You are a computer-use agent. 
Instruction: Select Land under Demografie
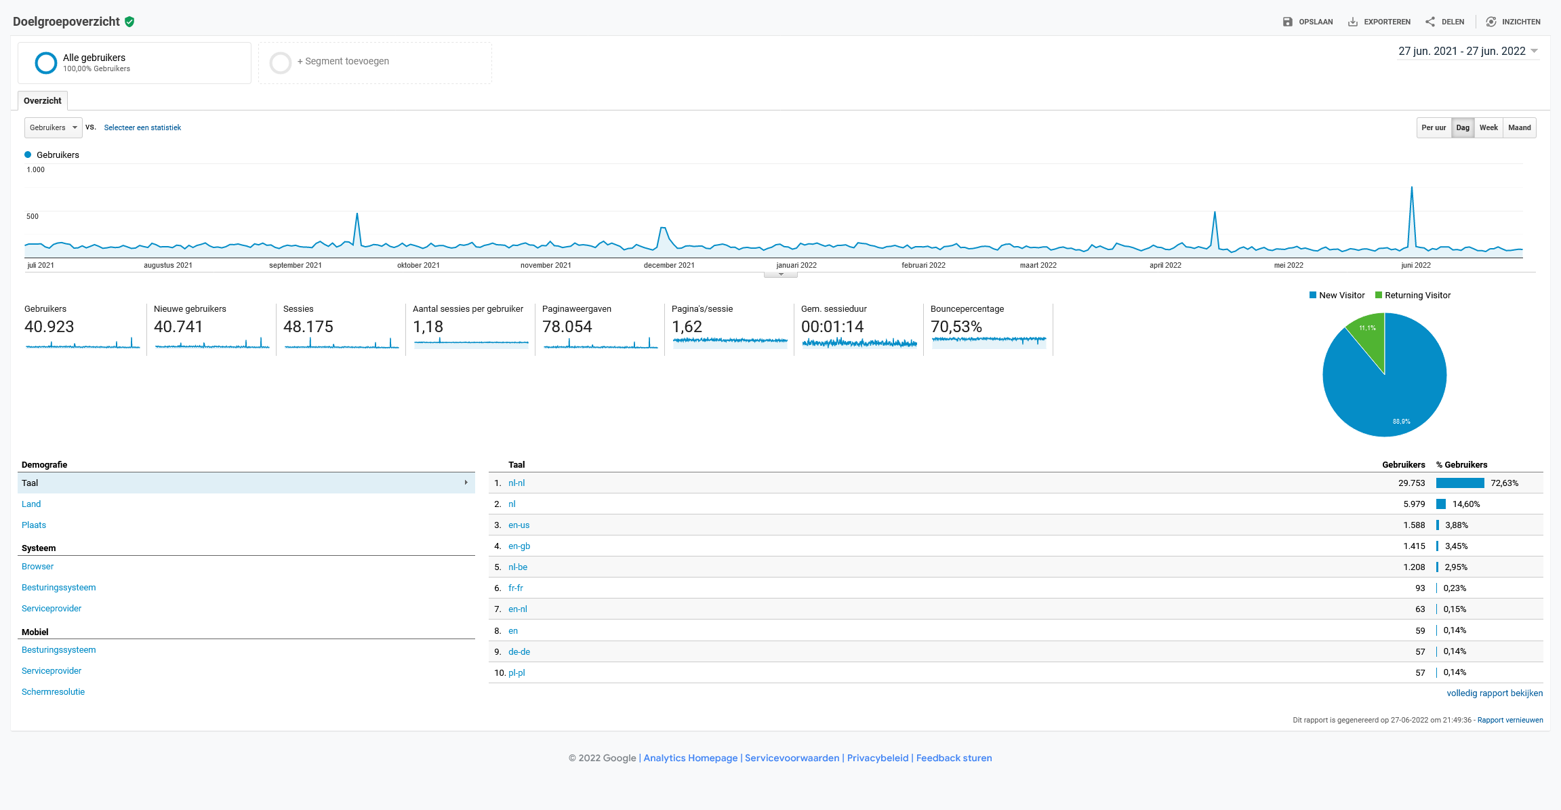click(x=31, y=504)
